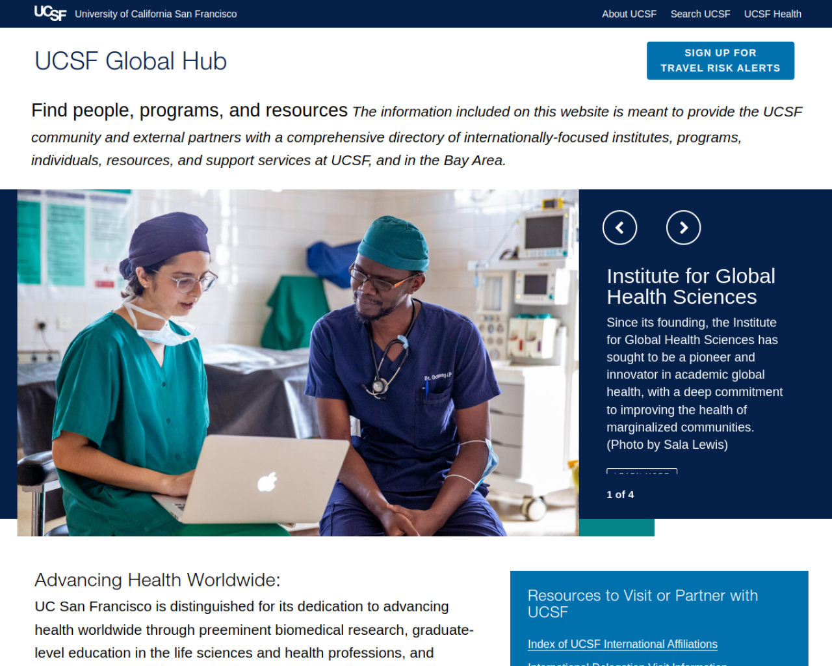The height and width of the screenshot is (666, 832).
Task: Click the UCSF Global Hub site title
Action: 131,61
